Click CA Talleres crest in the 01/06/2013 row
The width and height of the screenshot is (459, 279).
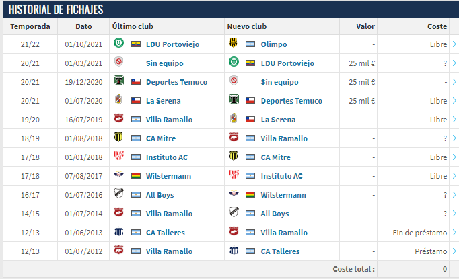click(x=118, y=231)
